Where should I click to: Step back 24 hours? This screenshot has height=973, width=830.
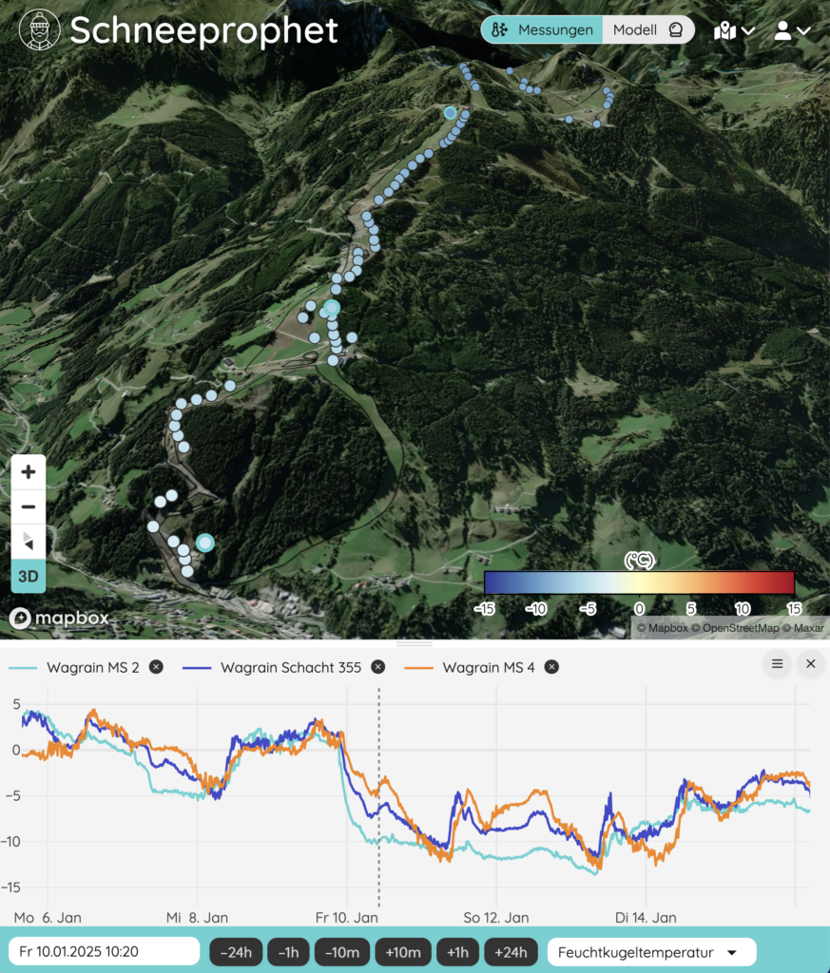[236, 952]
